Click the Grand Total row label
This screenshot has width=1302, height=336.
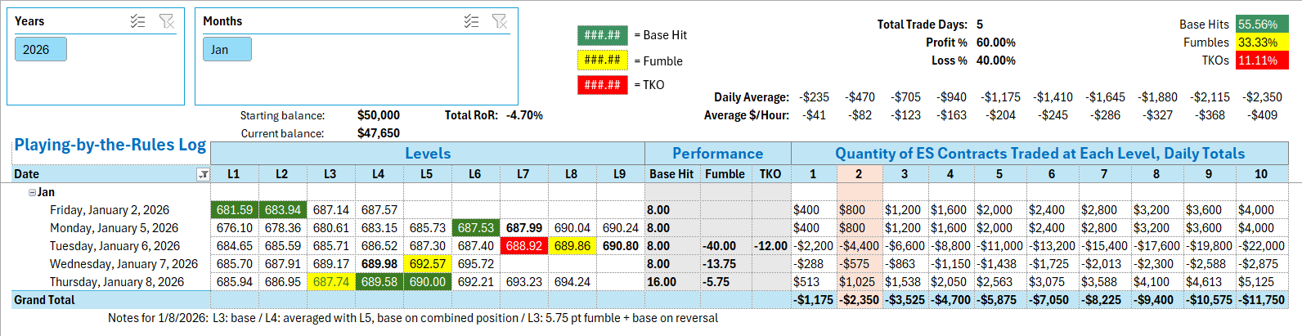click(x=44, y=300)
